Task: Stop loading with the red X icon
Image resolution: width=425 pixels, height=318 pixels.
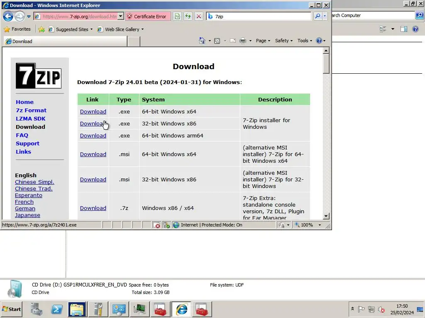Action: coord(199,17)
